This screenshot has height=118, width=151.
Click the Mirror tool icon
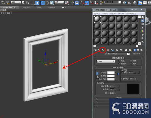coord(125,3)
